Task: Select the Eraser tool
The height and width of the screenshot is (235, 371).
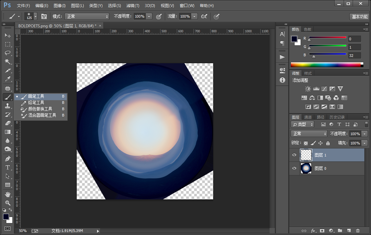Action: click(8, 123)
